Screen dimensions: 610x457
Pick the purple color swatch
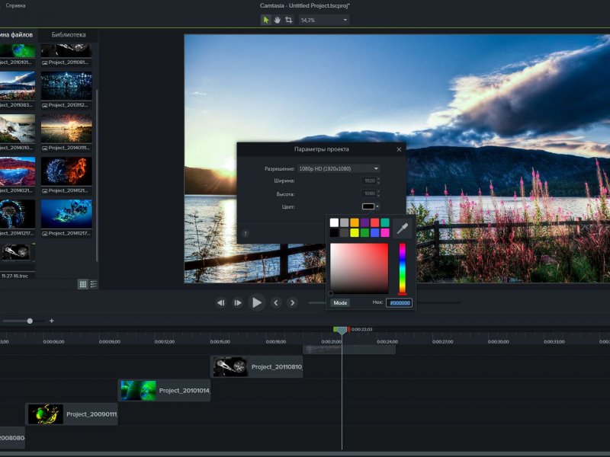pyautogui.click(x=364, y=222)
